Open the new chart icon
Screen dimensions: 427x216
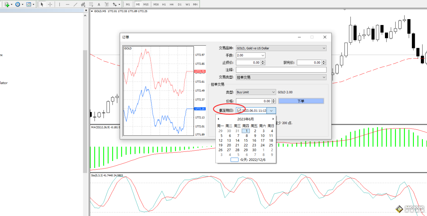pyautogui.click(x=7, y=4)
